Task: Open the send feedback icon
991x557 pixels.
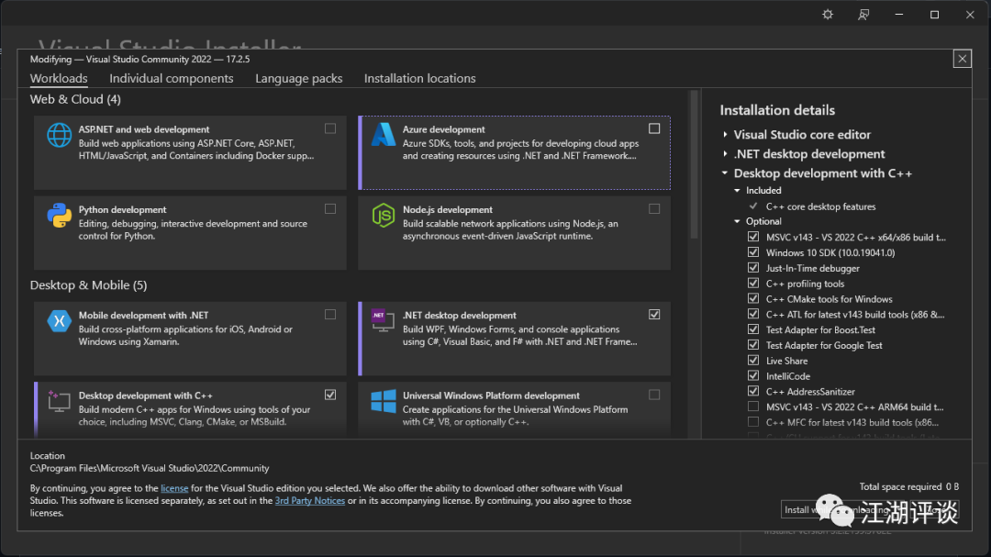Action: click(863, 15)
